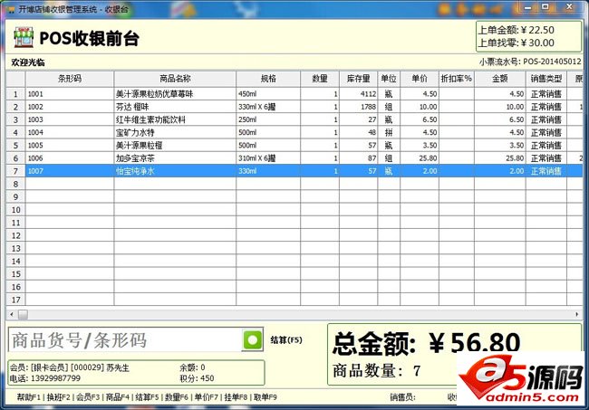589x410 pixels.
Task: Click 单价F7 shortcut
Action: [207, 397]
